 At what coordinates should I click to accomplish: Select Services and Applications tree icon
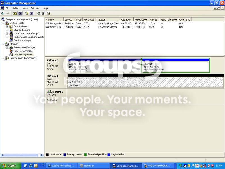[7, 58]
